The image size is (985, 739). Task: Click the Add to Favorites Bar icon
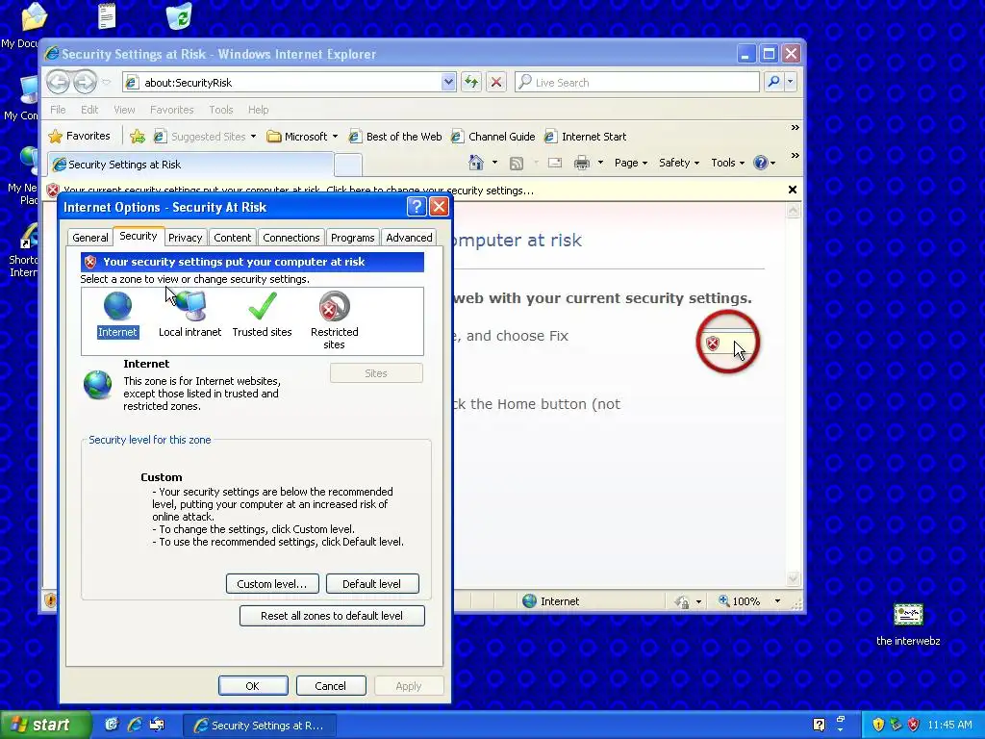pyautogui.click(x=138, y=136)
